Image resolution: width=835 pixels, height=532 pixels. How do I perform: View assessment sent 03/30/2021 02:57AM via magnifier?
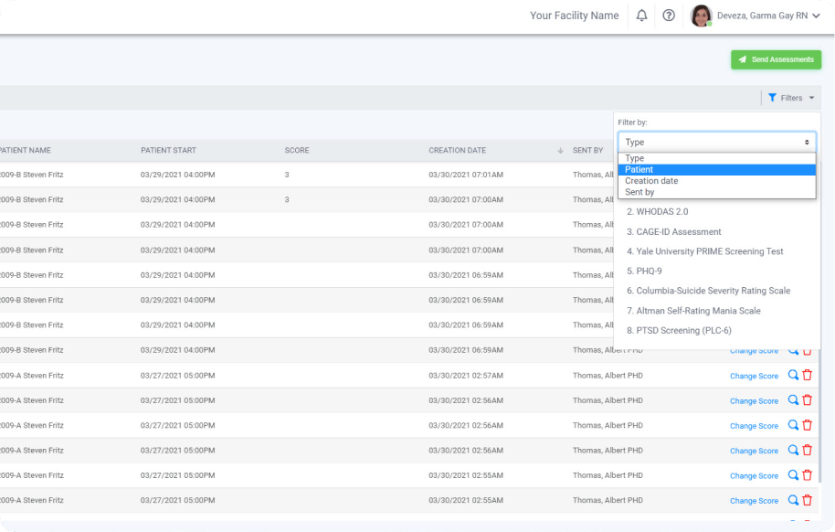click(793, 376)
